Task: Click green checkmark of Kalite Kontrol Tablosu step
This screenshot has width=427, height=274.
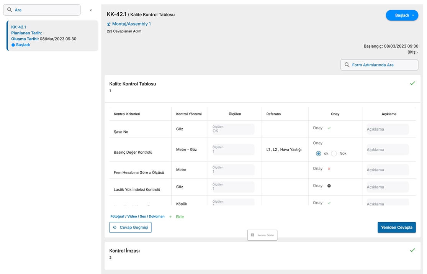Action: point(412,84)
